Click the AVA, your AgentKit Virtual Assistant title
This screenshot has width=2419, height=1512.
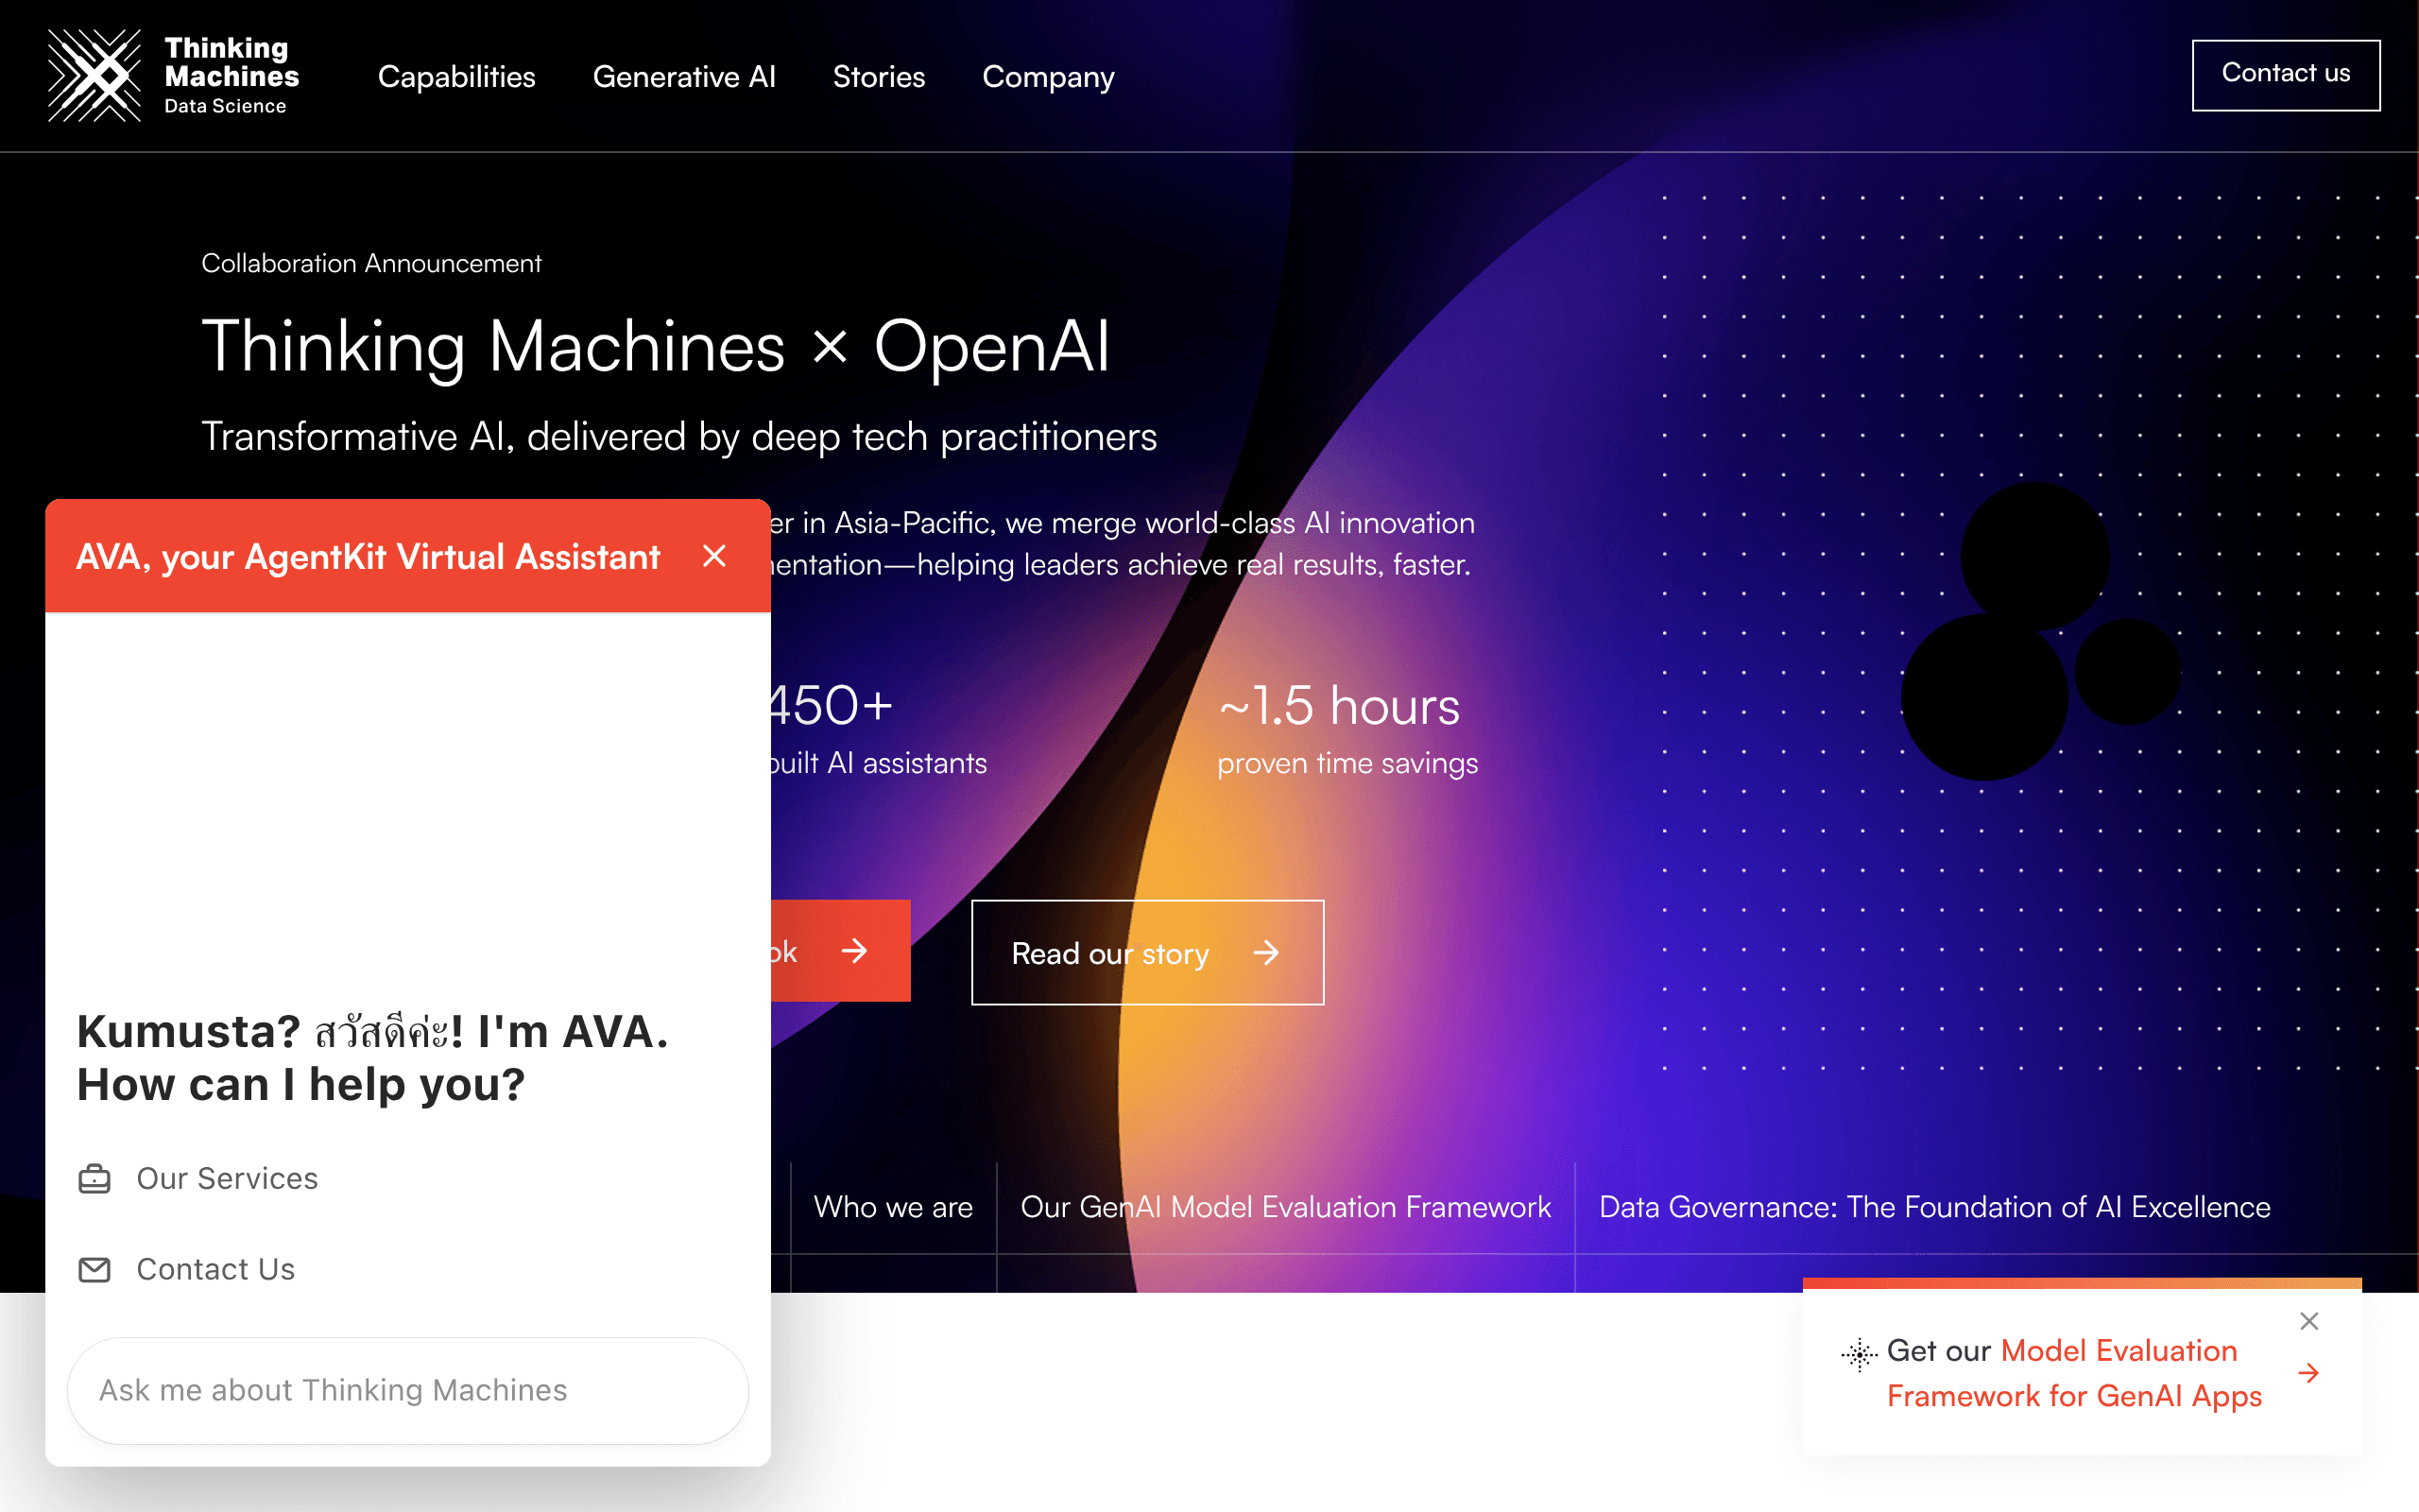click(x=368, y=557)
